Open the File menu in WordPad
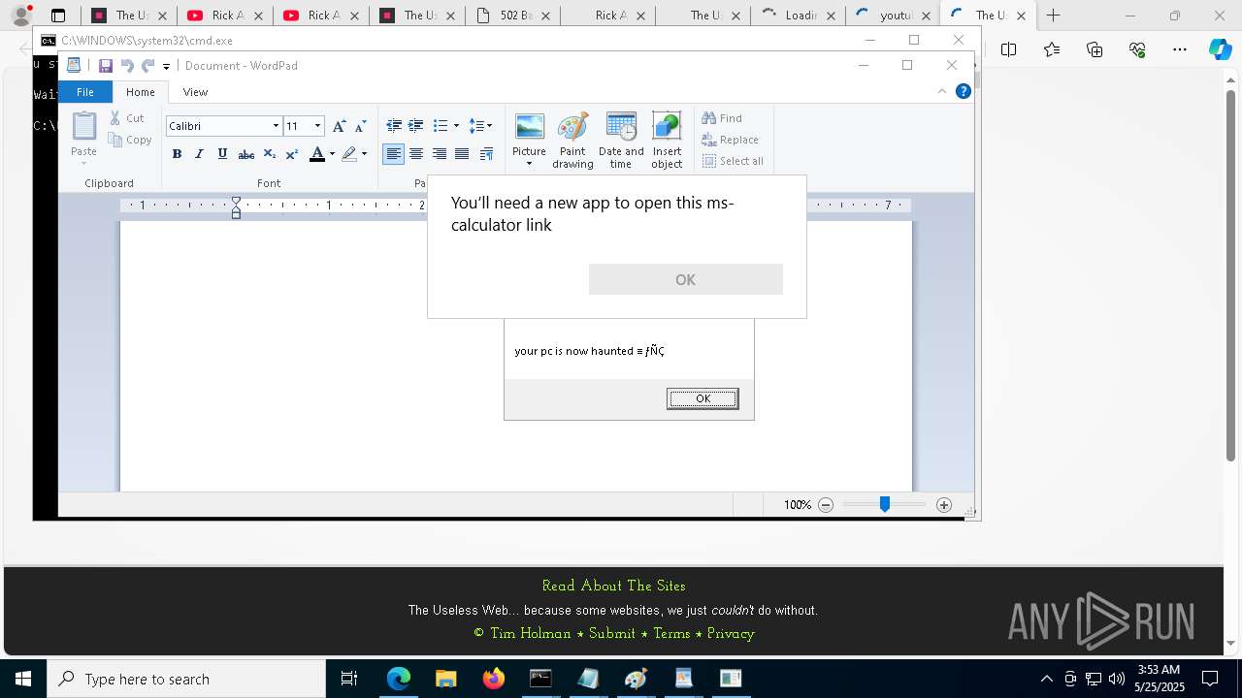This screenshot has width=1242, height=698. click(x=85, y=92)
